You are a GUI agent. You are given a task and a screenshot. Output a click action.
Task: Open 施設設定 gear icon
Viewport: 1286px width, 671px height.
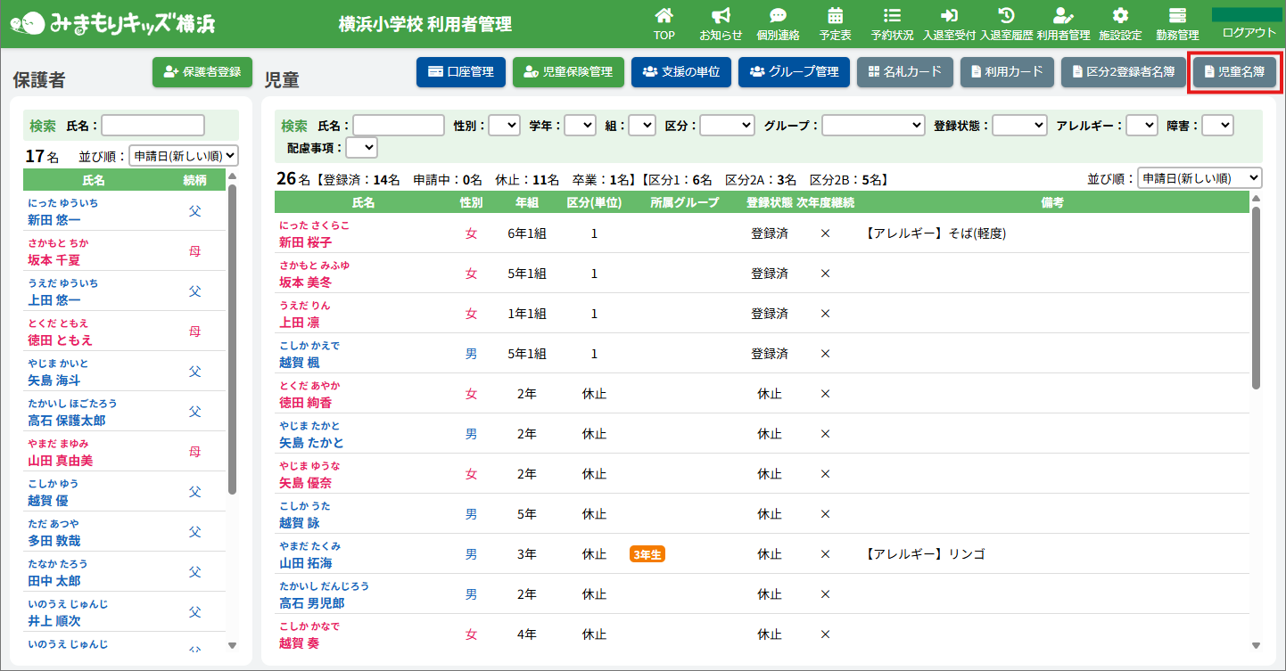click(1120, 16)
